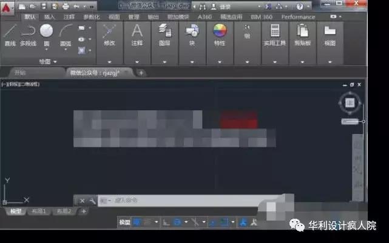Add a new drawing tab with plus button
The width and height of the screenshot is (389, 243).
click(x=141, y=73)
